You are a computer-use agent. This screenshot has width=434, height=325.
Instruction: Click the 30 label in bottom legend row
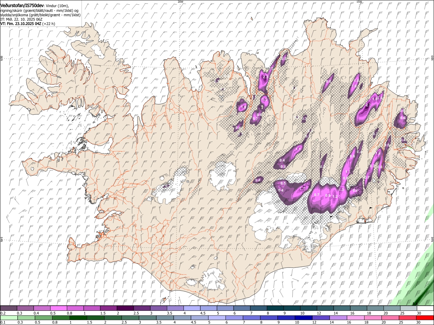418,323
